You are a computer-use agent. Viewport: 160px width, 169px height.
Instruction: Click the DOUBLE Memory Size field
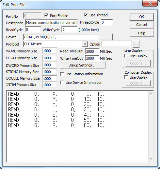49,79
